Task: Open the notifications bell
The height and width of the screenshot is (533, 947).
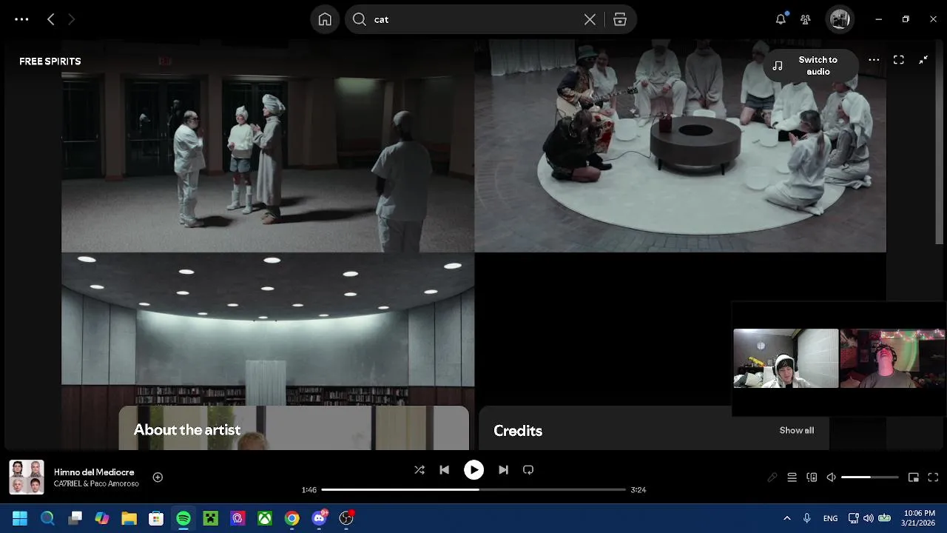Action: point(781,19)
